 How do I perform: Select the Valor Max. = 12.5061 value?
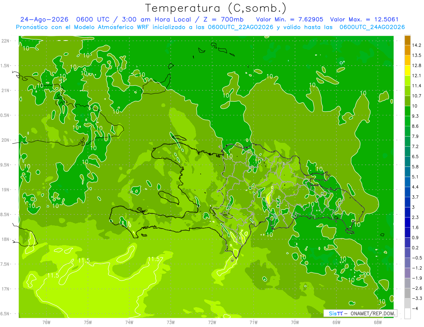[x=364, y=19]
